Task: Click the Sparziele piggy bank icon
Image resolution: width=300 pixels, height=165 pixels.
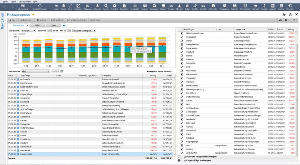Action: click(x=256, y=7)
